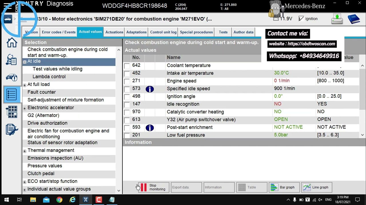This screenshot has height=205, width=366.
Task: Click the Export data button
Action: 186,187
